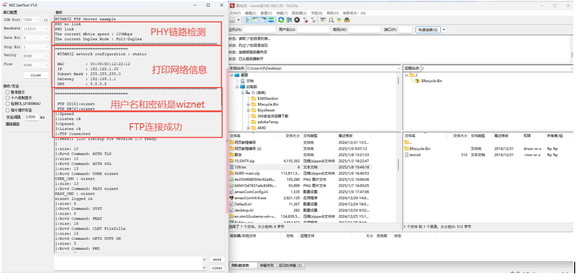Enable the 十六进制显示 checkbox
This screenshot has width=585, height=280.
coord(7,98)
